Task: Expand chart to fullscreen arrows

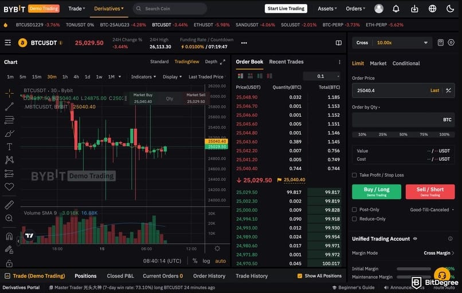Action: [222, 62]
